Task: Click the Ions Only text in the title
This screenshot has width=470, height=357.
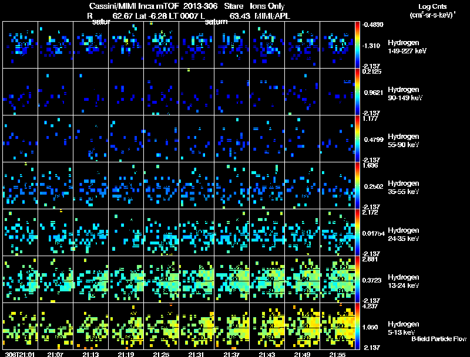Action: 267,6
